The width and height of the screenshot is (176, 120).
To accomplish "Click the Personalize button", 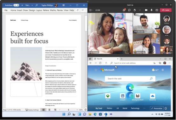I will pos(157,108).
